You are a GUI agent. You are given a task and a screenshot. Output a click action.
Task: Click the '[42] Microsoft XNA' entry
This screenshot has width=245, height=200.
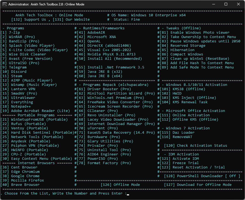pos(96,37)
